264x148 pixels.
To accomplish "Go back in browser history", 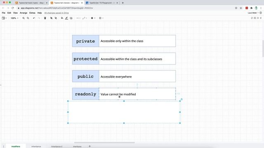I will [3, 8].
